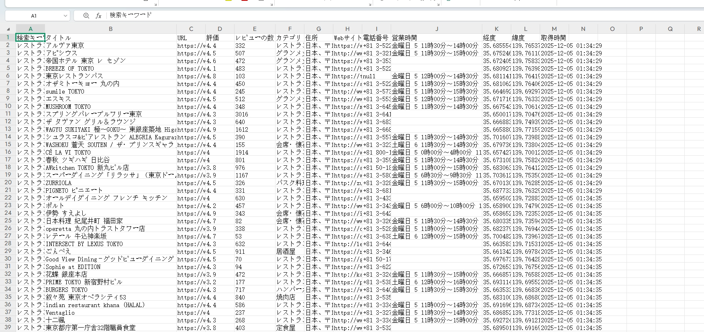This screenshot has width=704, height=332.
Task: Click the 取得時間 header cell
Action: (554, 38)
